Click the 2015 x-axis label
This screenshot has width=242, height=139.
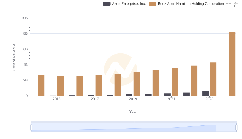(x=57, y=99)
